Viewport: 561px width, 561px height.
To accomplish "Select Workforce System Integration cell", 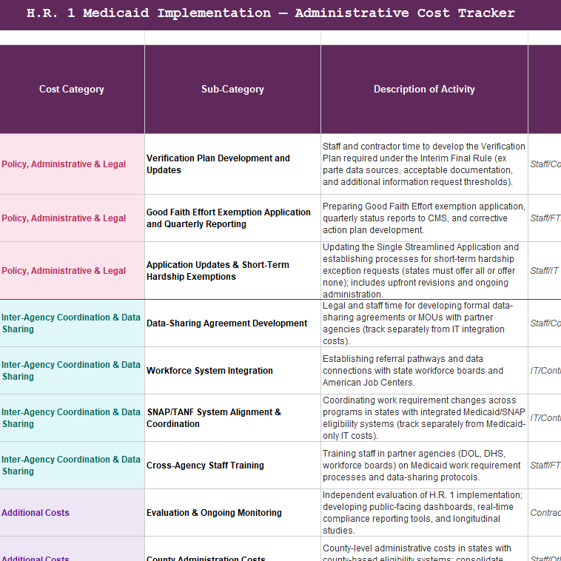I will pyautogui.click(x=232, y=371).
